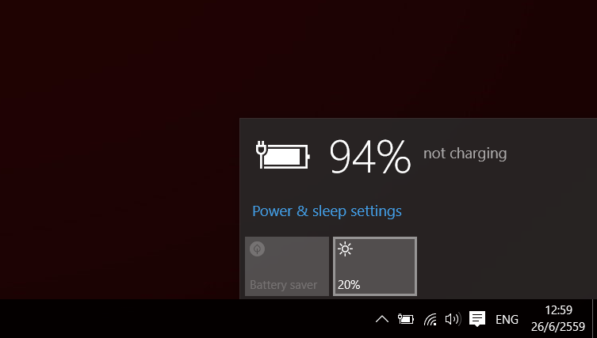Viewport: 597px width, 338px height.
Task: Open Power & sleep settings
Action: pos(327,211)
